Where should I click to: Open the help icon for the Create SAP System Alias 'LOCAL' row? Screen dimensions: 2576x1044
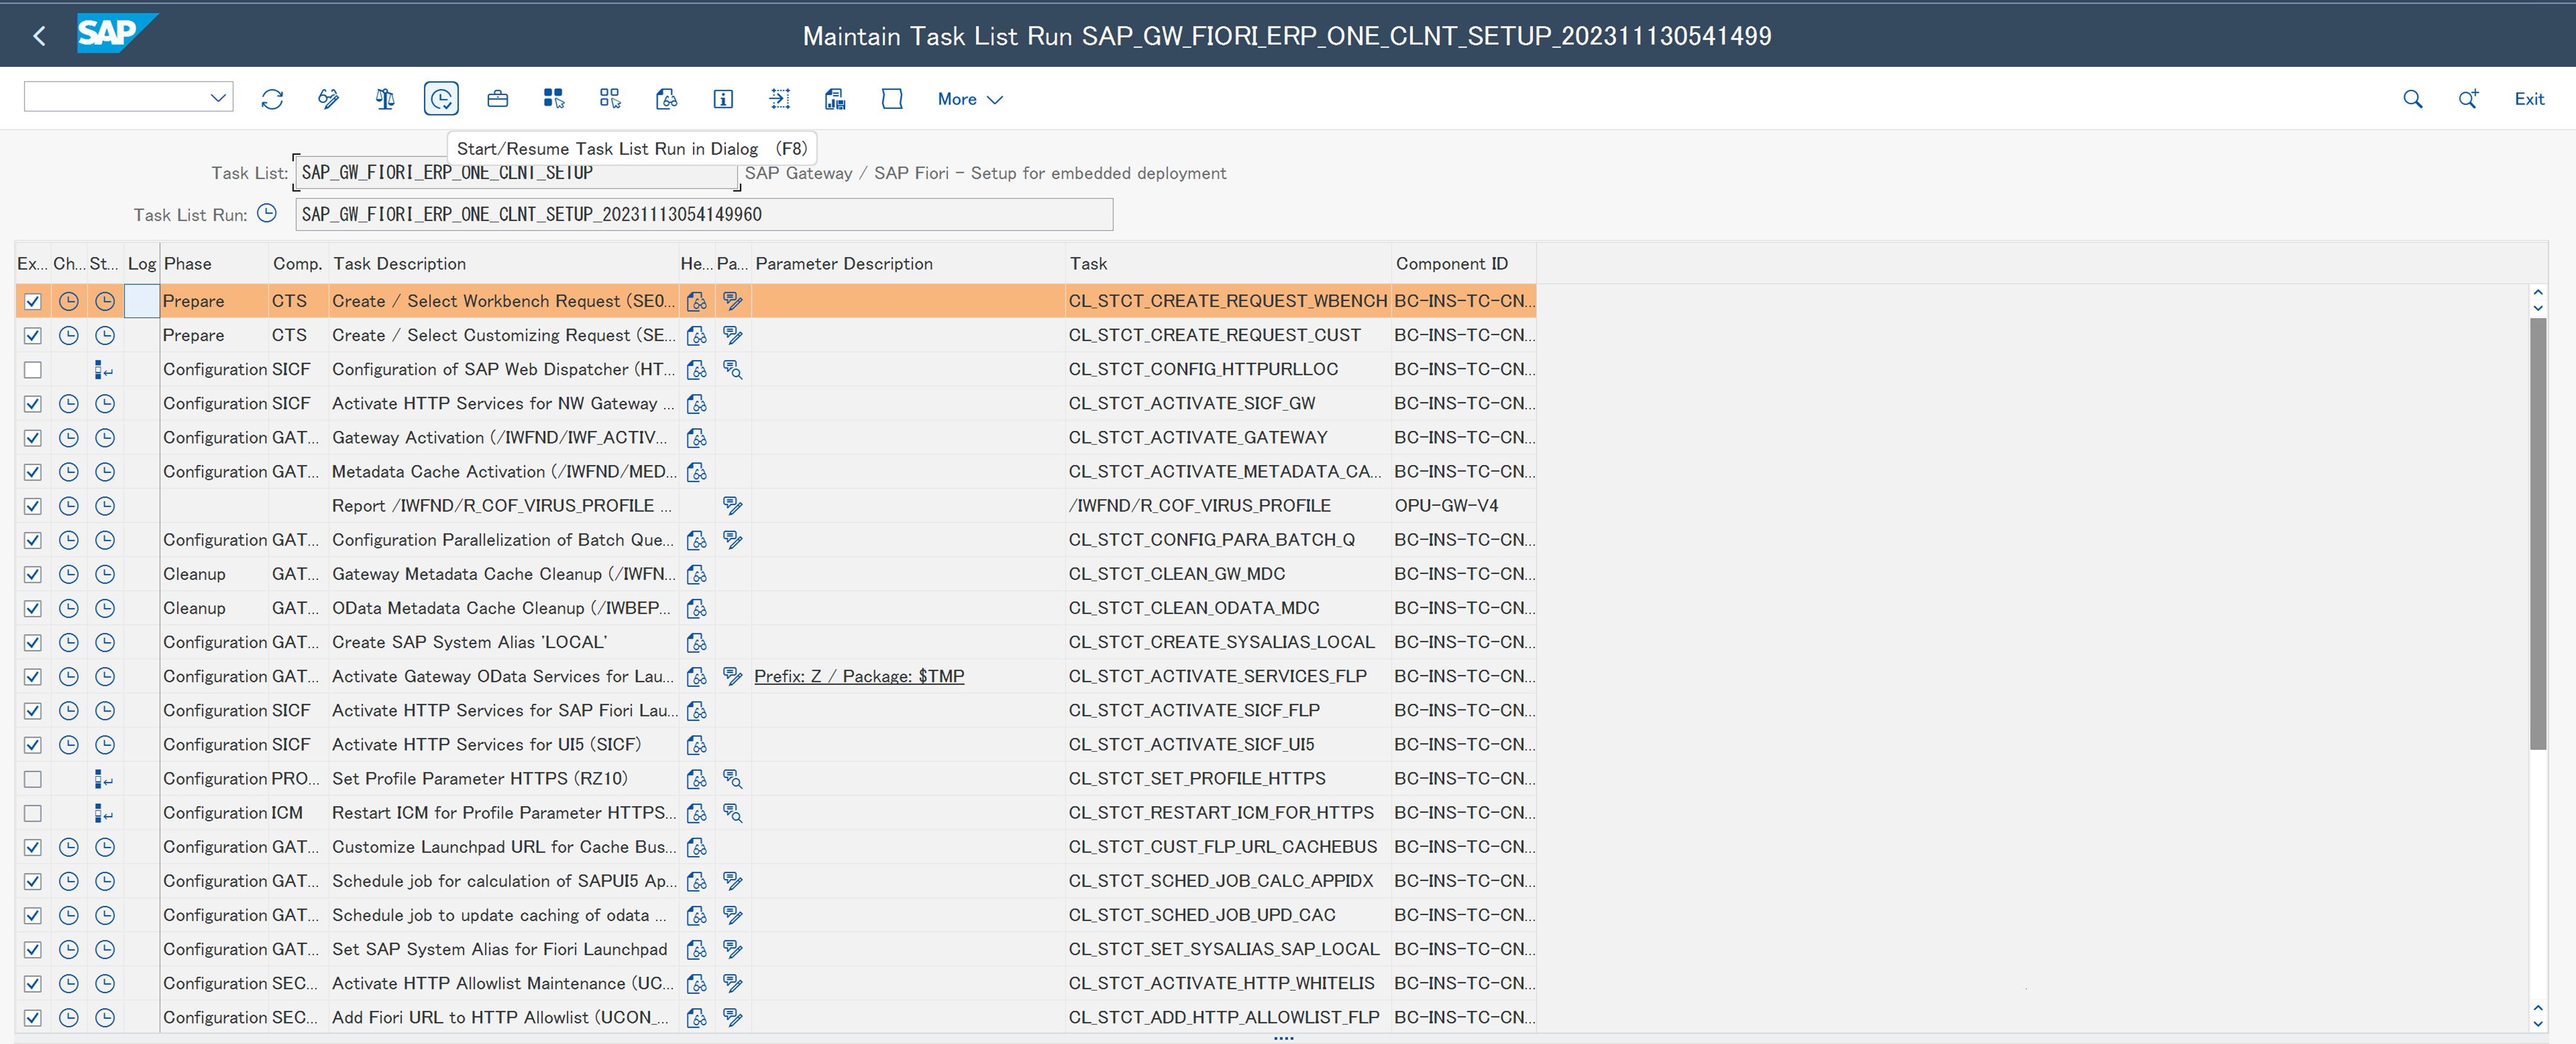pyautogui.click(x=697, y=642)
